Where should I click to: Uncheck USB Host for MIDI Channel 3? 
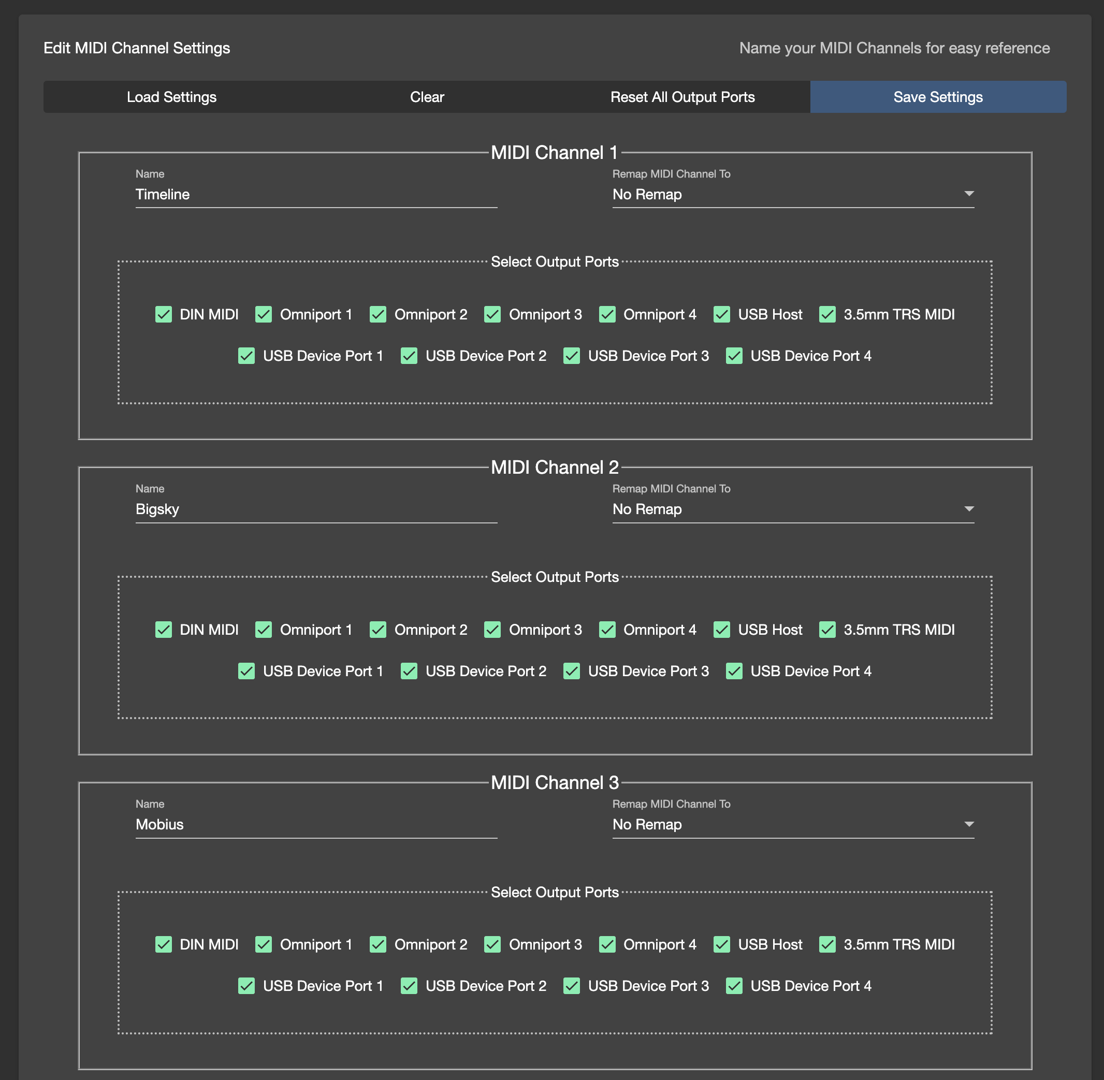(722, 944)
